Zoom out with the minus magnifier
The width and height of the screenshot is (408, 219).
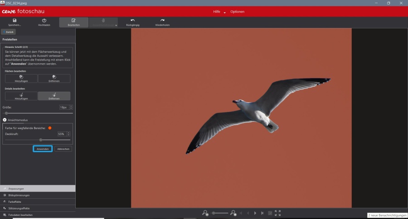click(x=205, y=213)
